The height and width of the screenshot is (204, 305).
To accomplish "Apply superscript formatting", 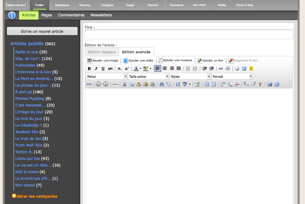I will [127, 68].
